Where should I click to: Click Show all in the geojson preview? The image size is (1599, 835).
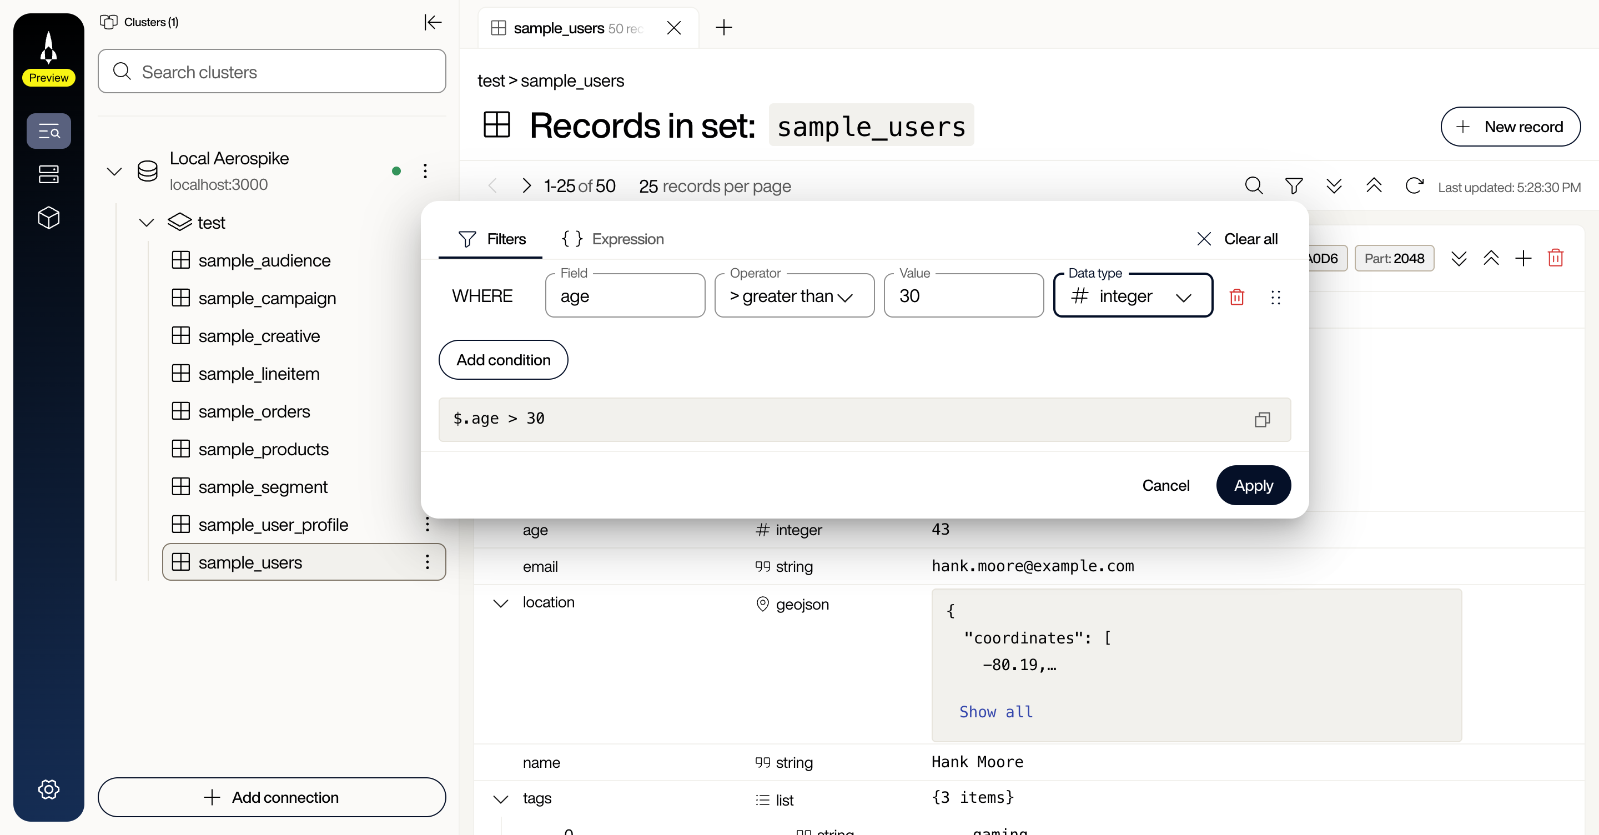(x=995, y=712)
